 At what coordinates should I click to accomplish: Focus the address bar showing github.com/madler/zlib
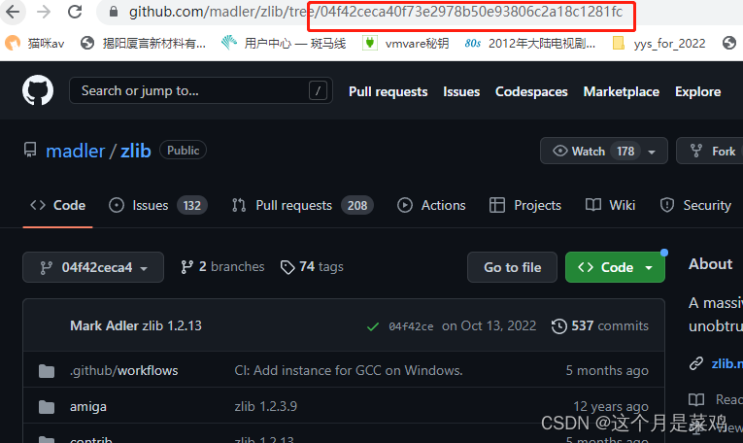(x=376, y=12)
